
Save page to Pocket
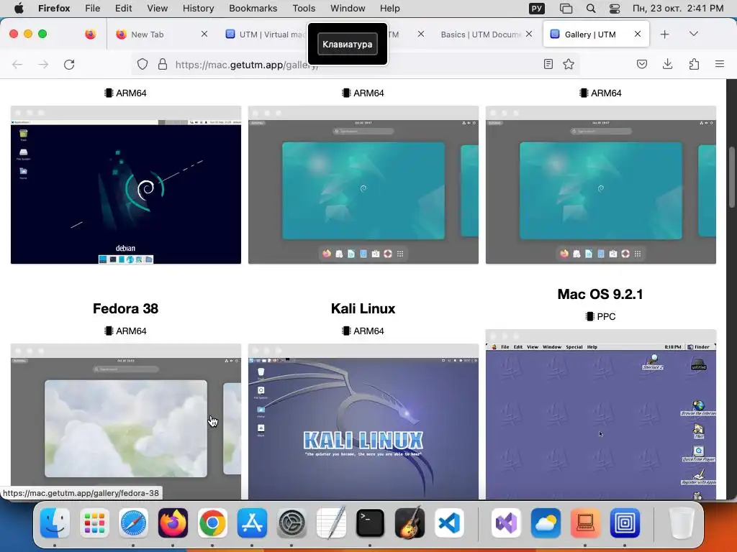click(x=641, y=64)
